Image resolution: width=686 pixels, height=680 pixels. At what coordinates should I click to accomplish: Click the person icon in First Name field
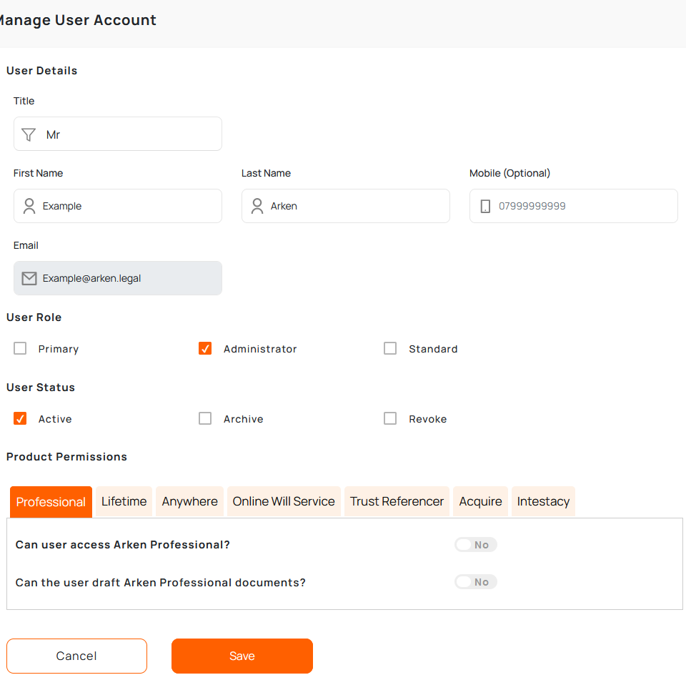pyautogui.click(x=29, y=206)
